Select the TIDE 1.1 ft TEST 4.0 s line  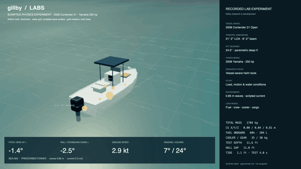coord(246,153)
